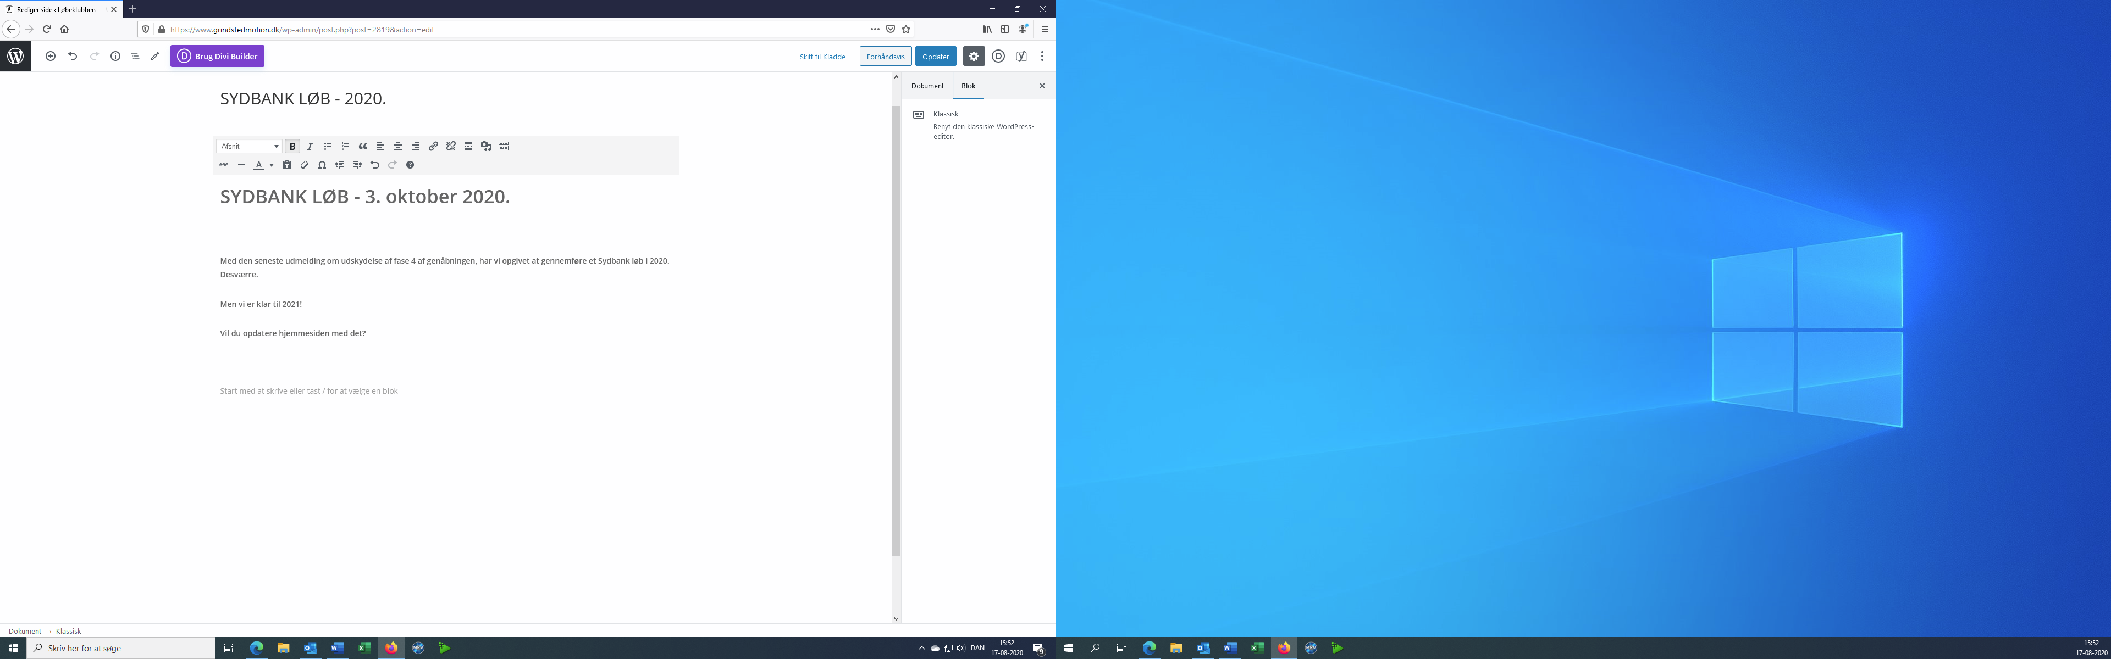Screen dimensions: 2111x659
Task: Click the Opdater button
Action: click(x=936, y=57)
